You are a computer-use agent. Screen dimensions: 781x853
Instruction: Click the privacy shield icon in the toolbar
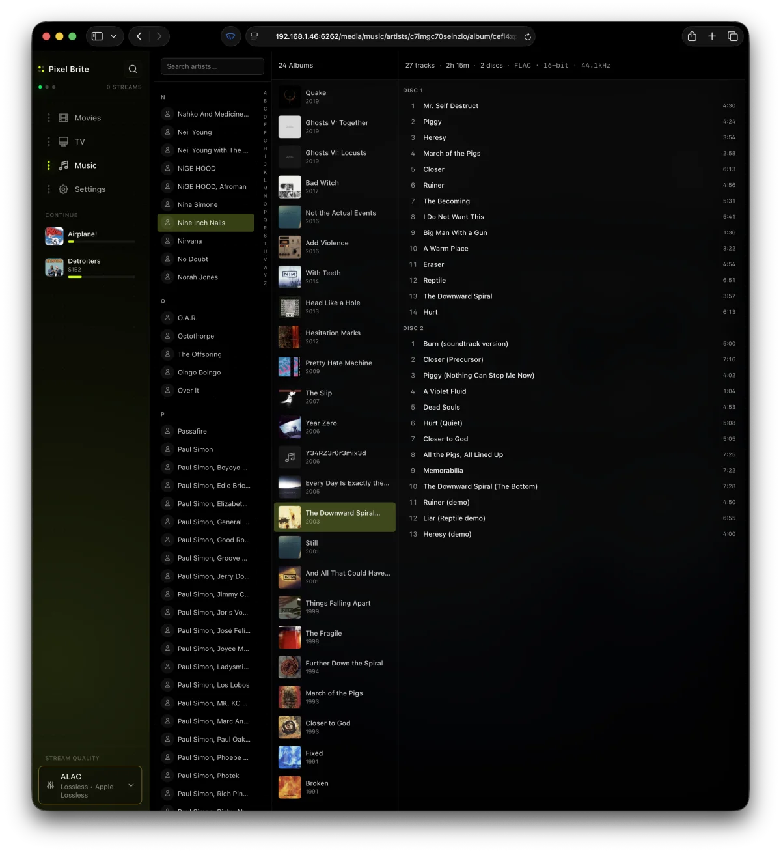(230, 36)
